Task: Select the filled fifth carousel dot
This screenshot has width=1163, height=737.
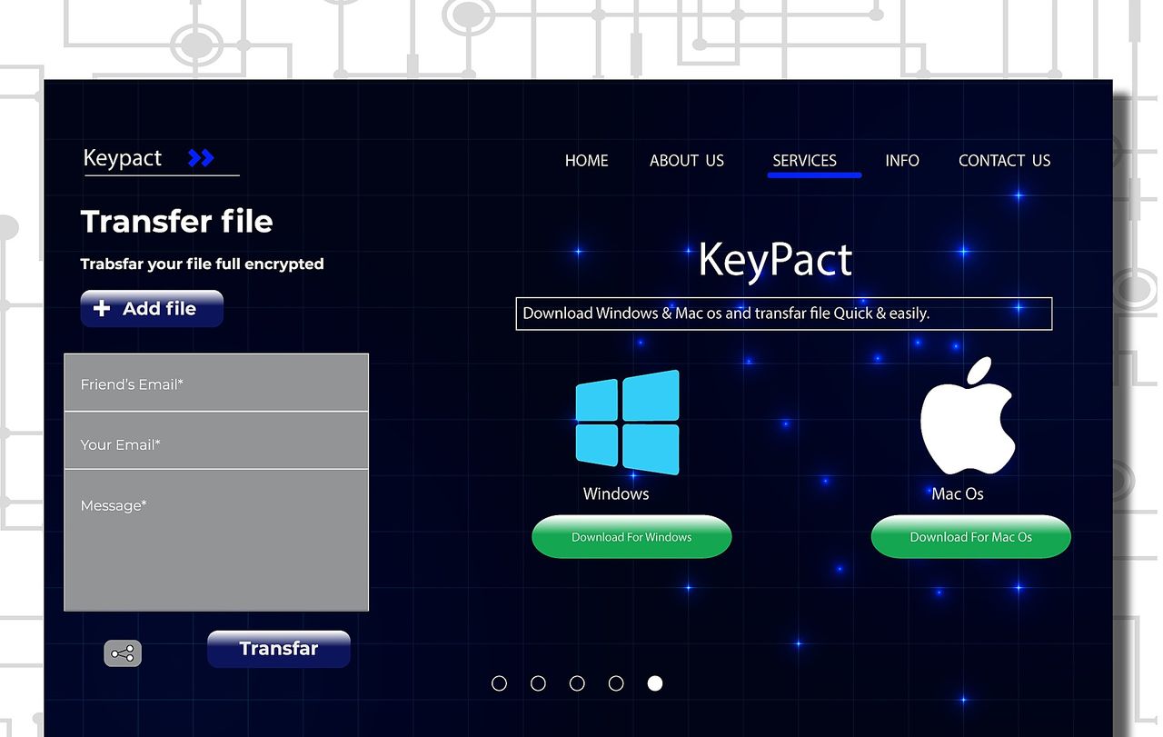Action: point(655,683)
